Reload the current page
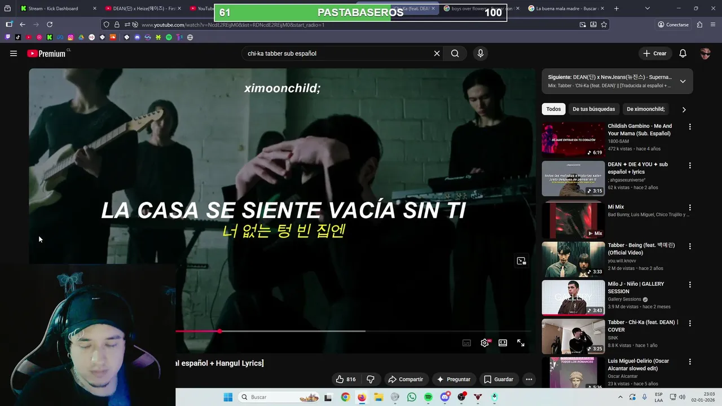 [x=50, y=25]
